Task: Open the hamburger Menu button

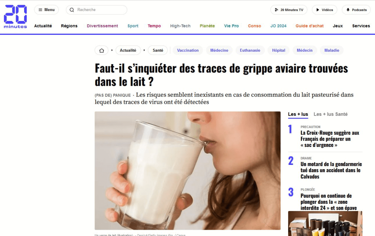Action: tap(47, 10)
